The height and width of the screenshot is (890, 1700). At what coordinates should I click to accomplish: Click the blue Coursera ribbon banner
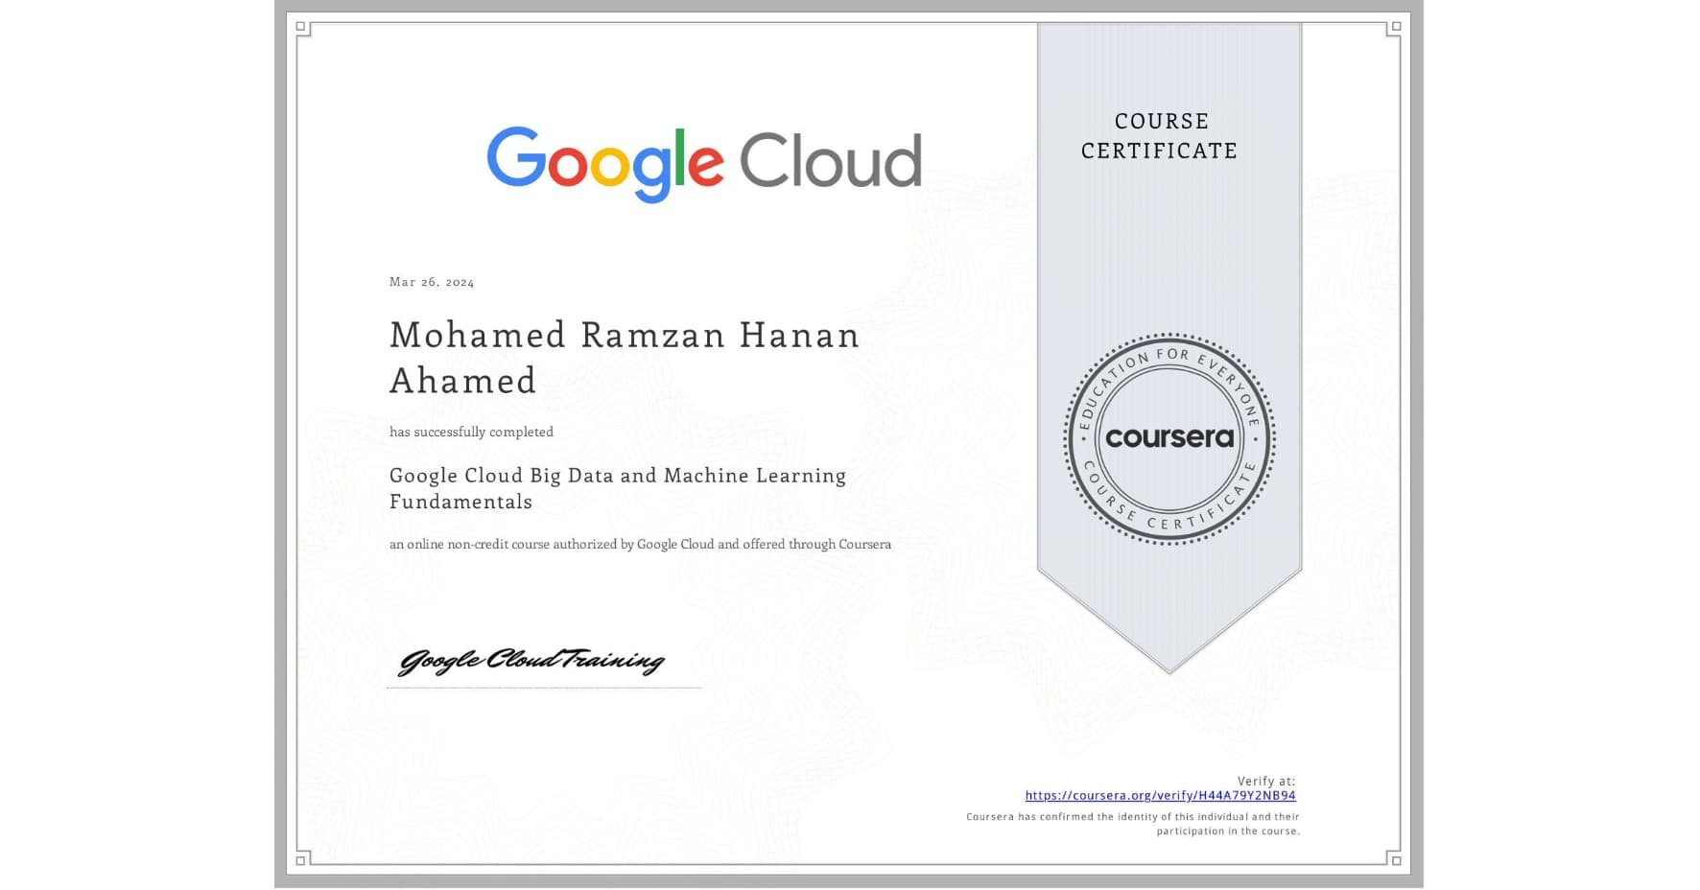tap(1168, 240)
